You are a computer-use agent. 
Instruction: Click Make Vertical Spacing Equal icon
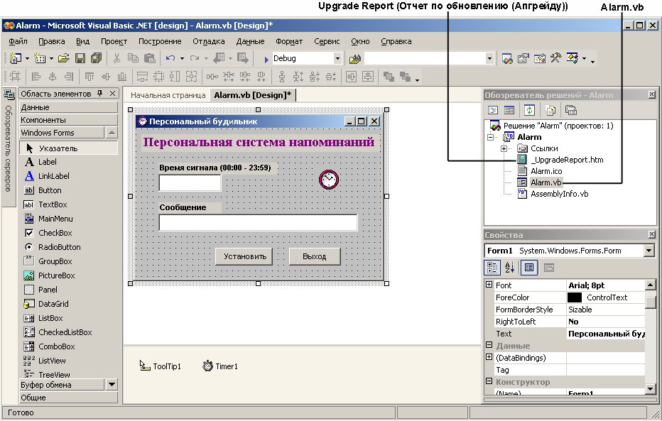(282, 77)
